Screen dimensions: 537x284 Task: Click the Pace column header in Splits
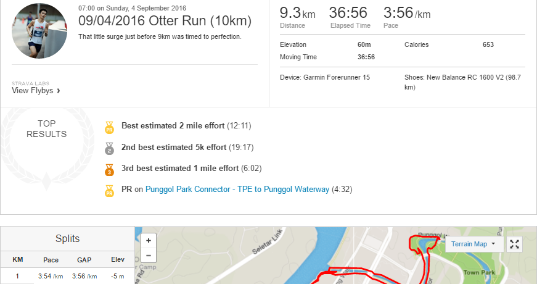click(51, 260)
